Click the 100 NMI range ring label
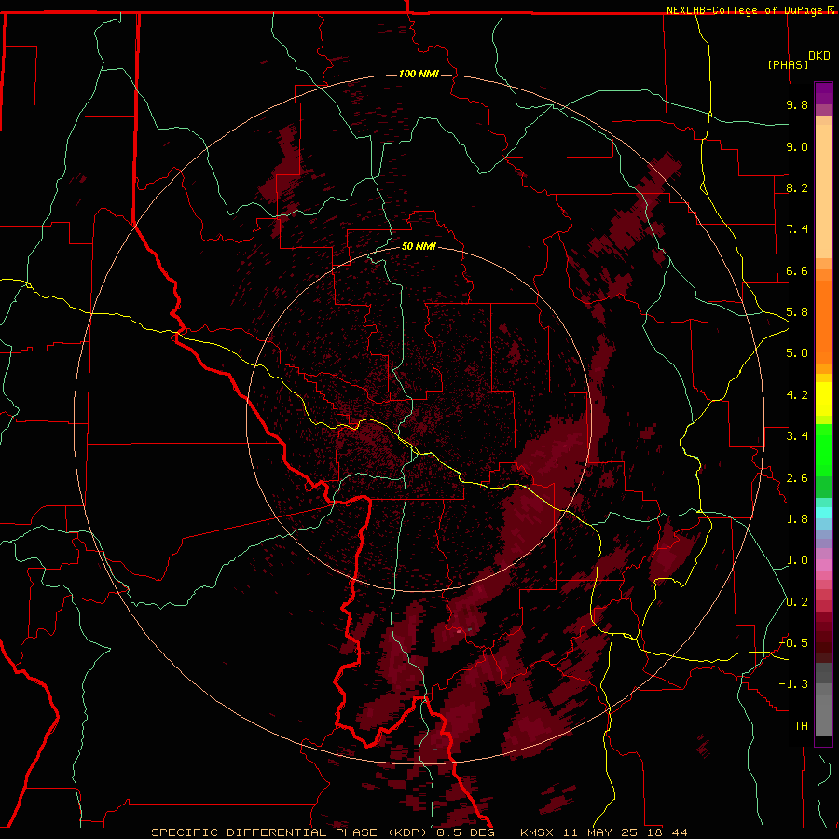The height and width of the screenshot is (839, 839). click(x=419, y=74)
